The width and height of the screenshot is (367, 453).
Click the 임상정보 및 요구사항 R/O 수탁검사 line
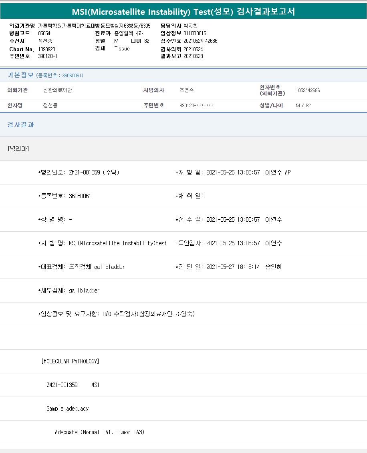pyautogui.click(x=116, y=314)
